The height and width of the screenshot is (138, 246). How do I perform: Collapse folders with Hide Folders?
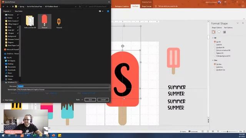pyautogui.click(x=8, y=100)
